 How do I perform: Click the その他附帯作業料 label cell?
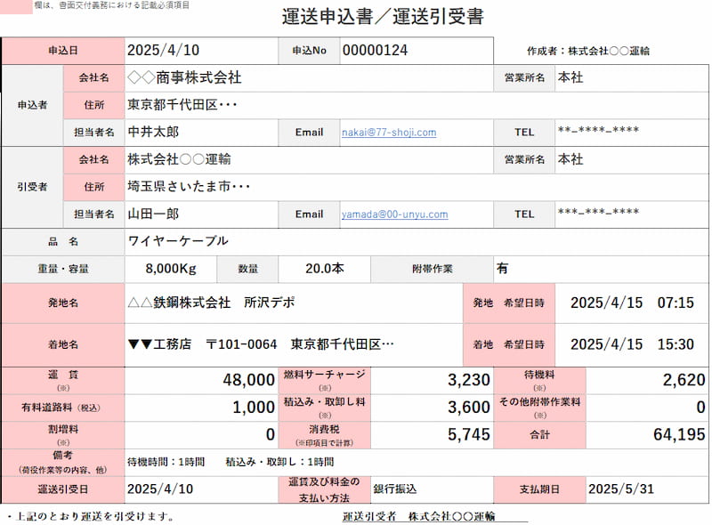click(539, 408)
